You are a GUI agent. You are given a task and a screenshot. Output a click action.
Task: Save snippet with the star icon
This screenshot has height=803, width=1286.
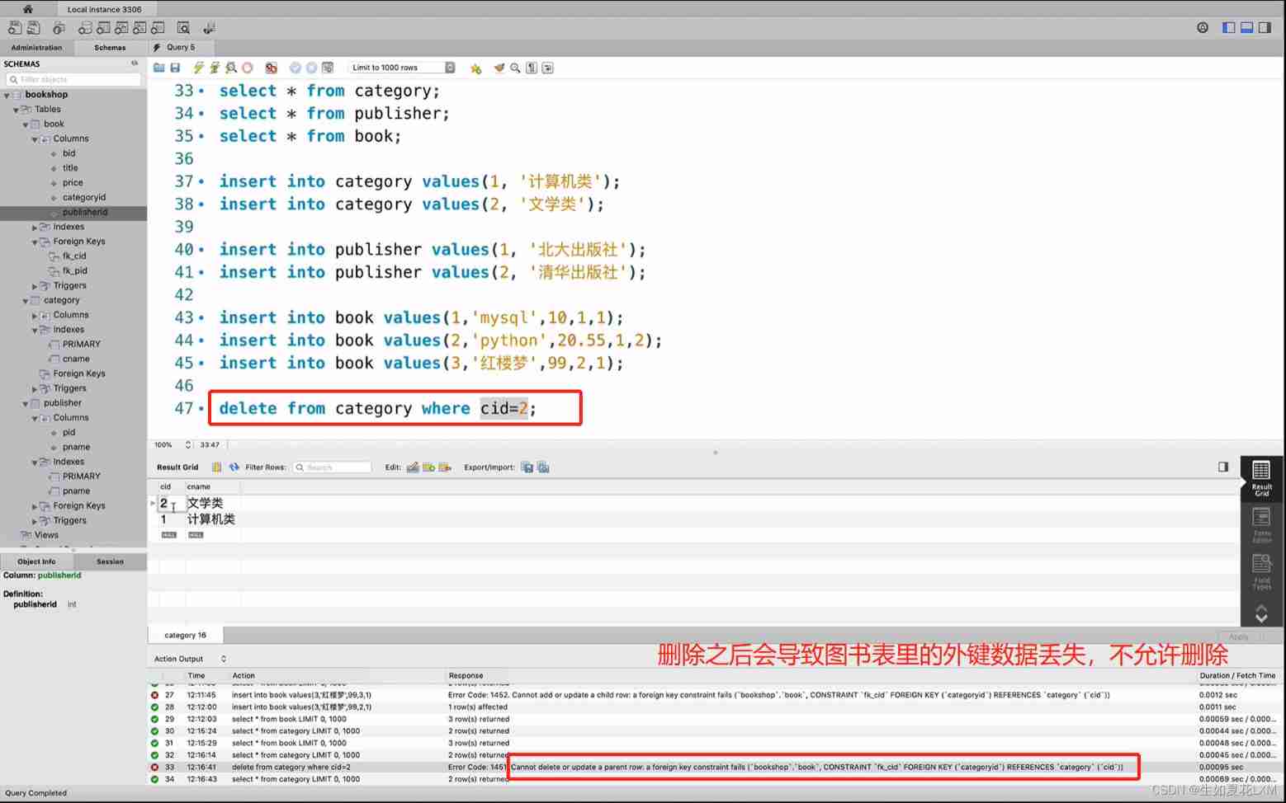[475, 68]
